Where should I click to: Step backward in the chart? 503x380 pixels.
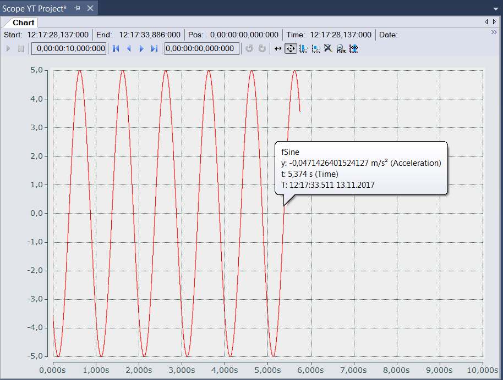(x=129, y=49)
